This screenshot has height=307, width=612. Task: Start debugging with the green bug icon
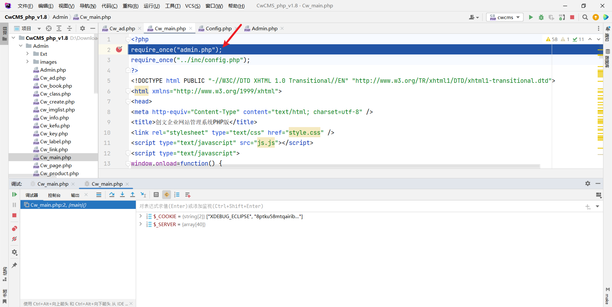[x=541, y=17]
